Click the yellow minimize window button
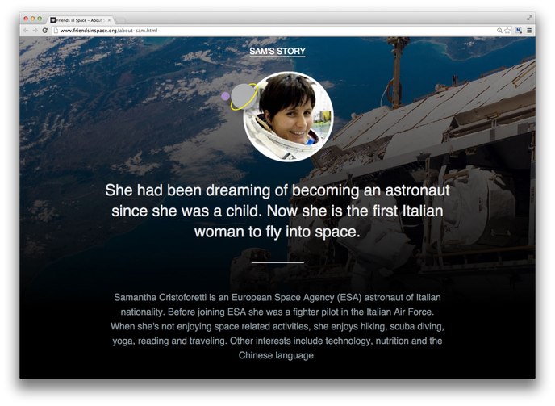The image size is (555, 406). 32,19
